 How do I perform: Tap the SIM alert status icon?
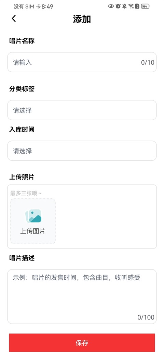(137, 6)
